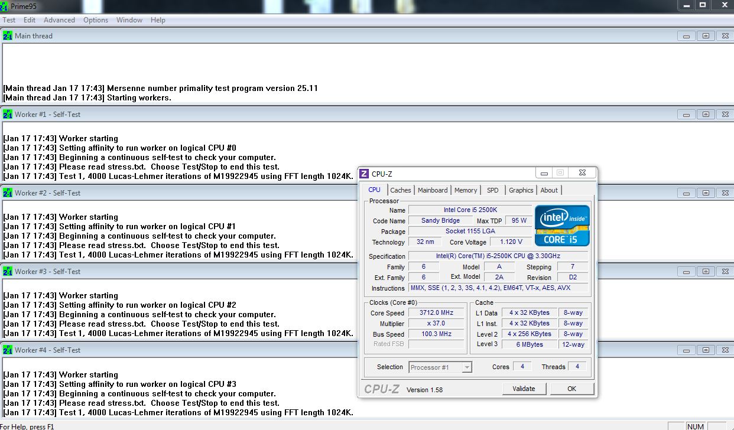Open the Edit menu in Prime95

[30, 20]
